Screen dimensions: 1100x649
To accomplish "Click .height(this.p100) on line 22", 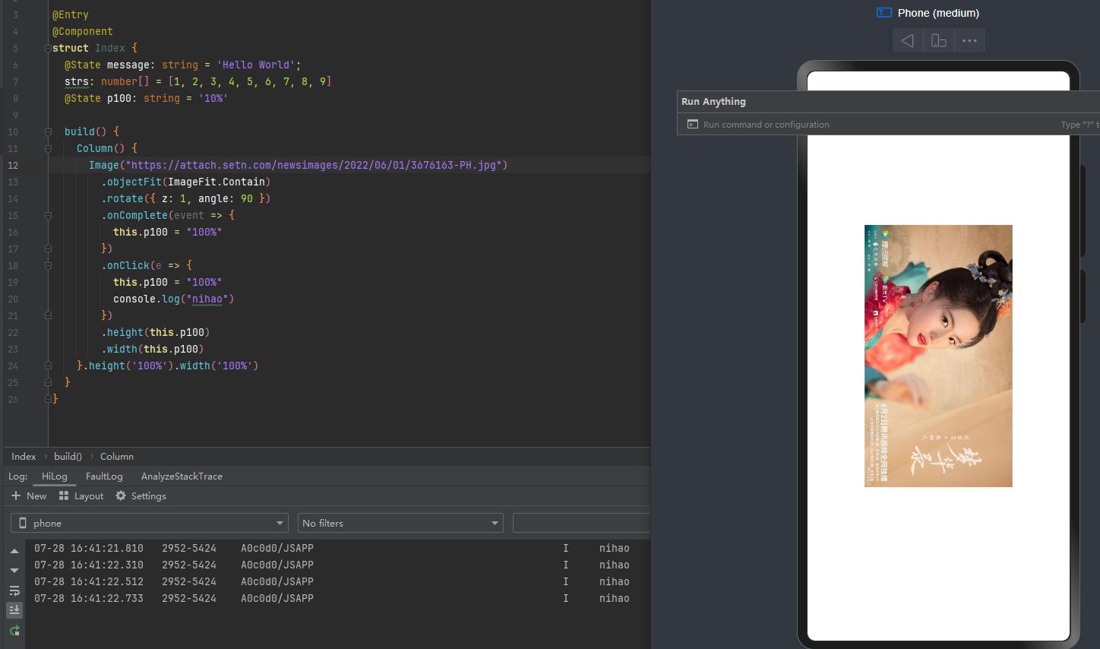I will click(x=156, y=332).
